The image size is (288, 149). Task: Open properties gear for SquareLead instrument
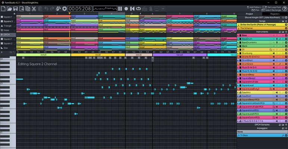tap(286, 85)
